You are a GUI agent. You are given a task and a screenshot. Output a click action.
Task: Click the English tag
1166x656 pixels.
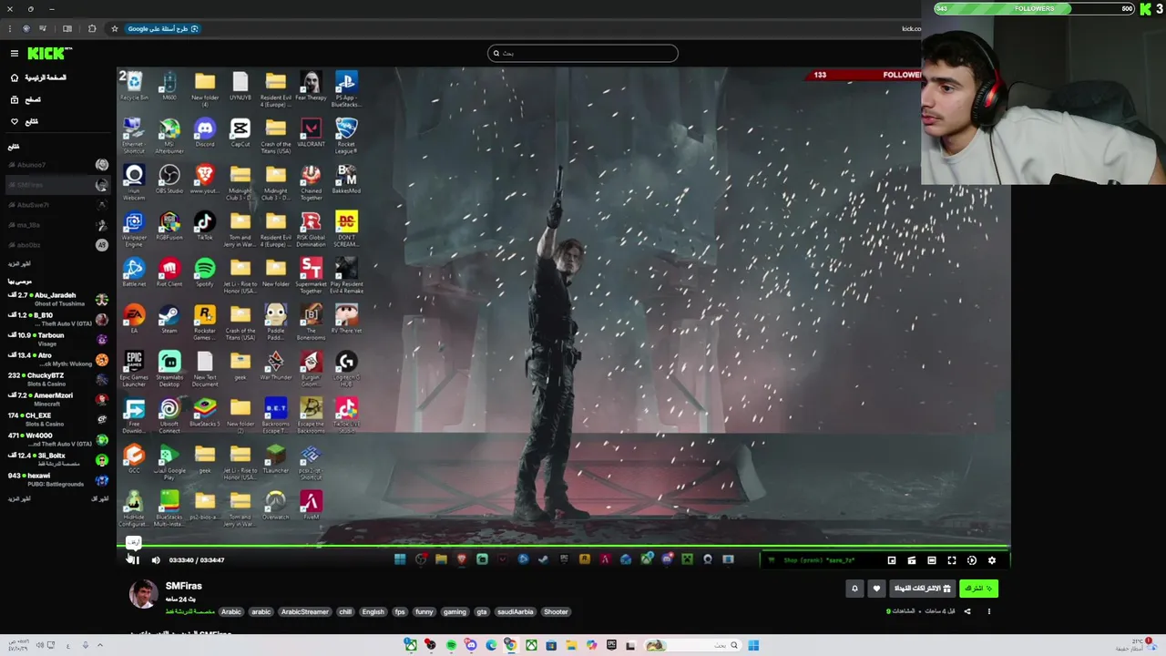point(373,612)
